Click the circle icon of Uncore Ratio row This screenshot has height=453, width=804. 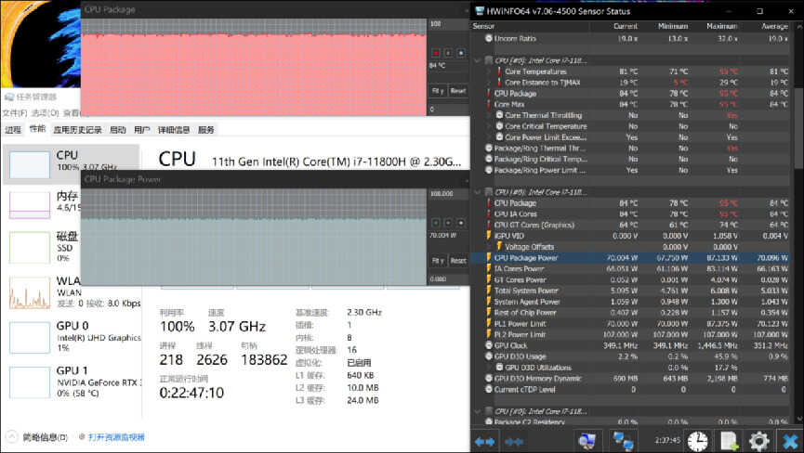click(489, 38)
